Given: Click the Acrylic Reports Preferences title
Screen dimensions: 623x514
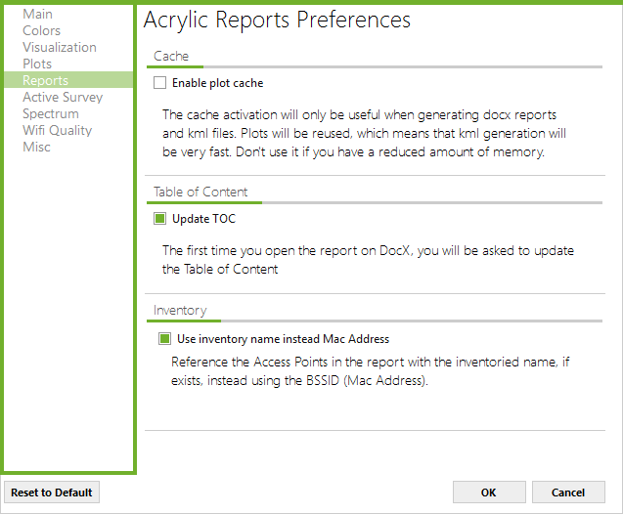Looking at the screenshot, I should (277, 20).
